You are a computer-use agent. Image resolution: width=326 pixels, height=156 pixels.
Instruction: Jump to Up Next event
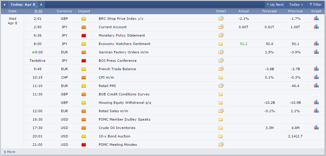275,4
